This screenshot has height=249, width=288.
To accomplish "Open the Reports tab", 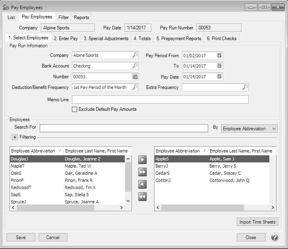I will [81, 17].
